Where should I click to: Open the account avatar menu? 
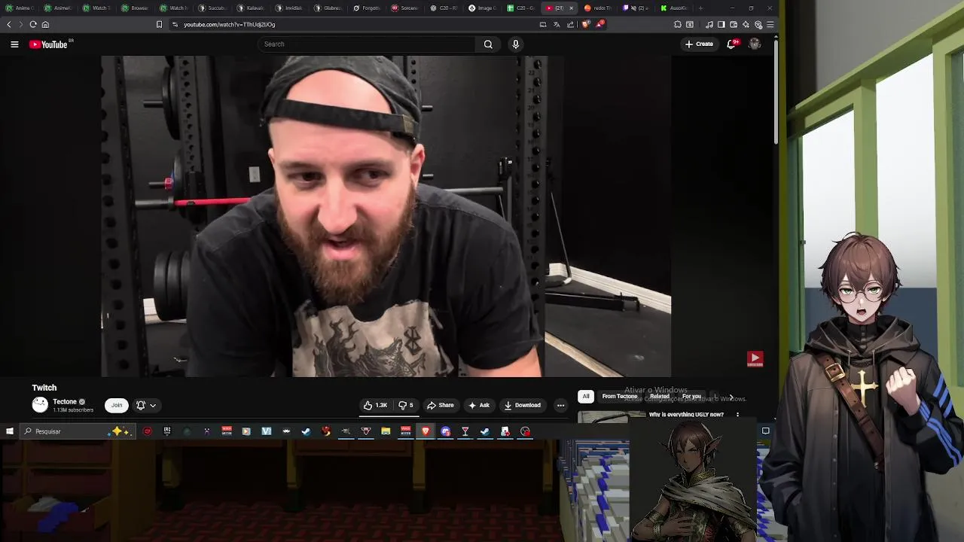point(755,44)
